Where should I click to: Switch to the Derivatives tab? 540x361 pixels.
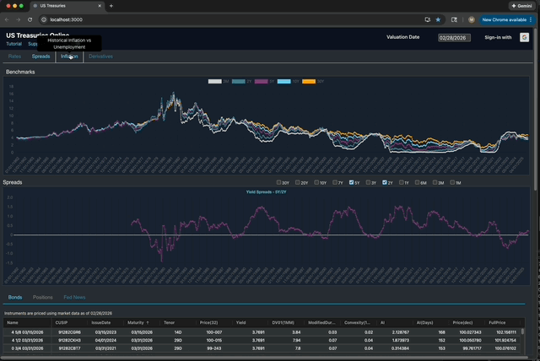100,57
